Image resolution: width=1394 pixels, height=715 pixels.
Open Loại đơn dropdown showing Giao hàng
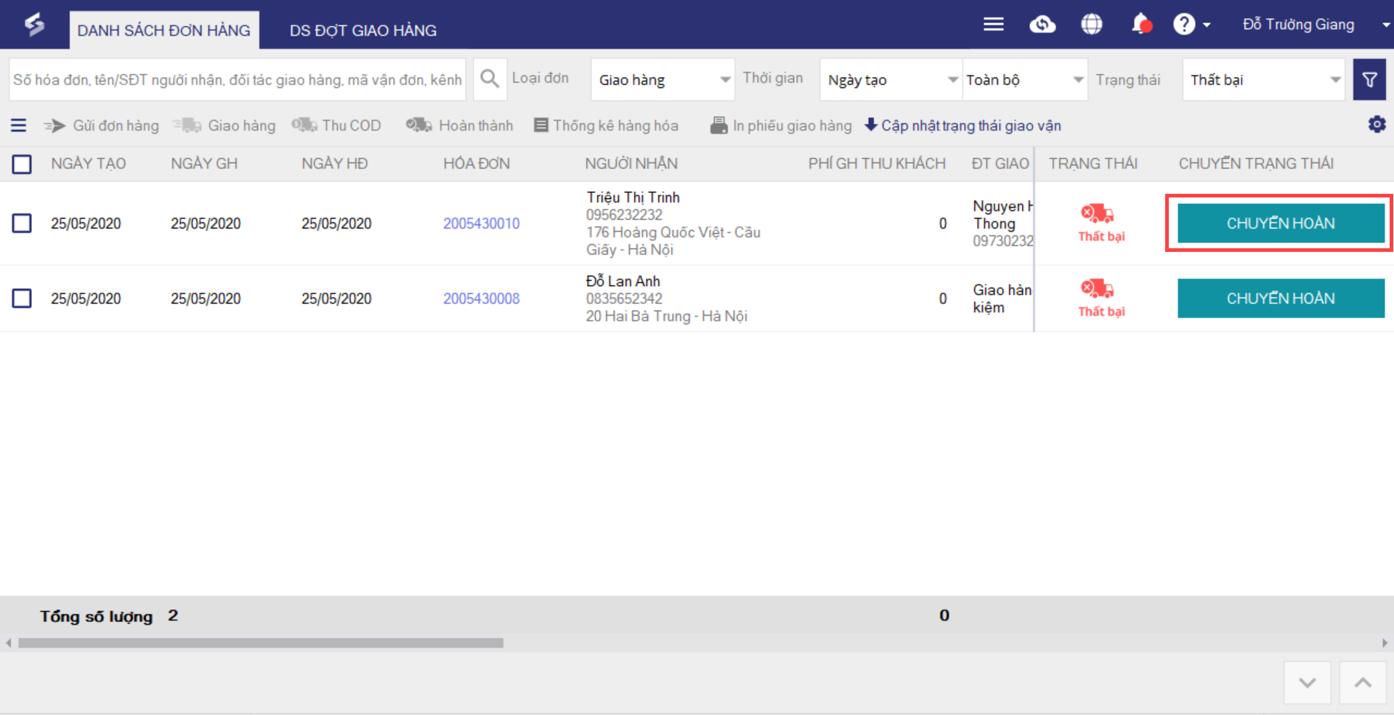[x=662, y=80]
